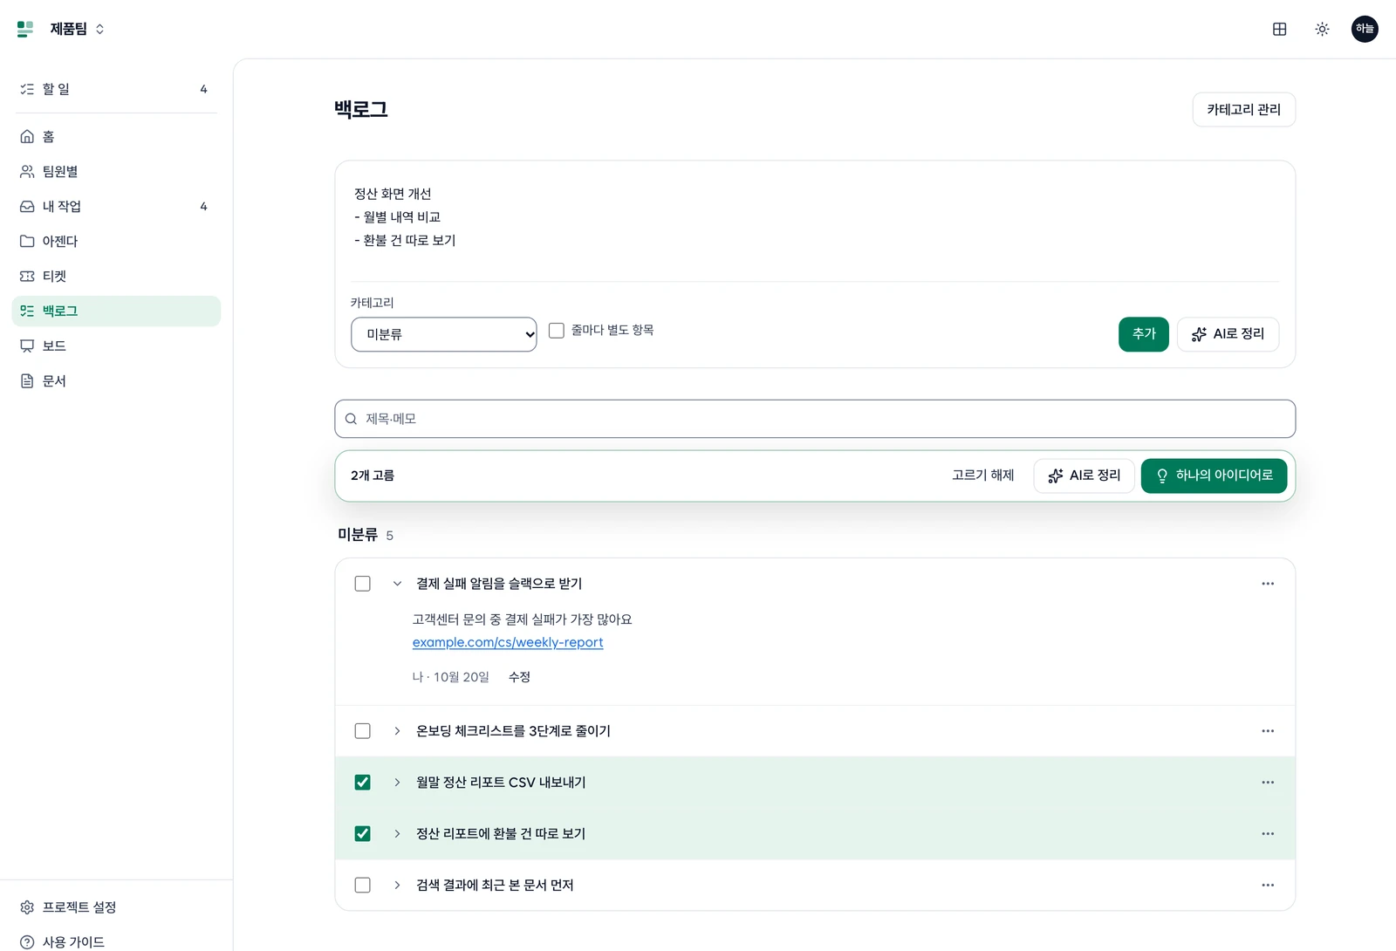The height and width of the screenshot is (951, 1396).
Task: Click the search magnifier icon in 제목·메모 field
Action: 351,419
